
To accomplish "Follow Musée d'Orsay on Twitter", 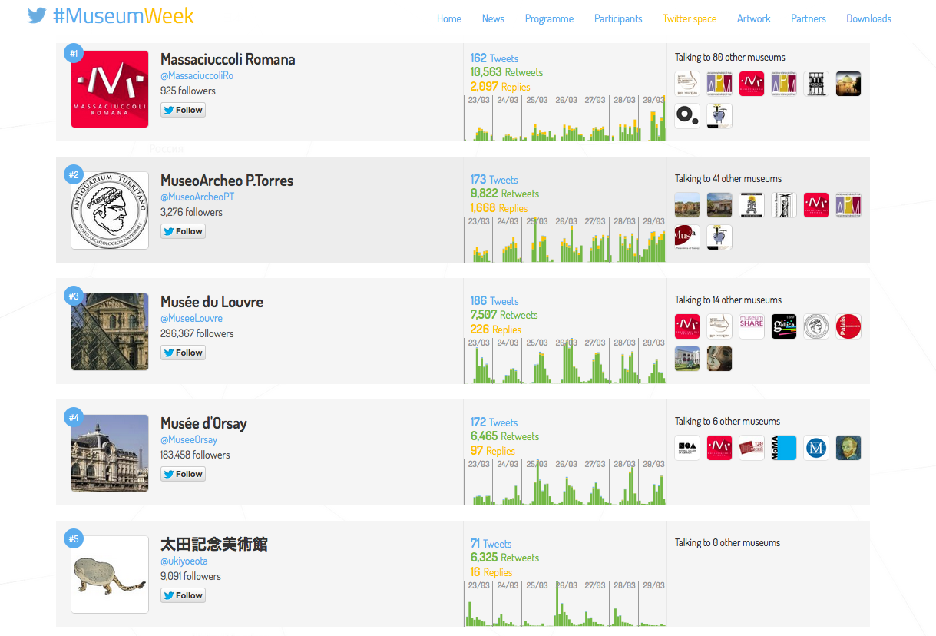I will coord(184,474).
